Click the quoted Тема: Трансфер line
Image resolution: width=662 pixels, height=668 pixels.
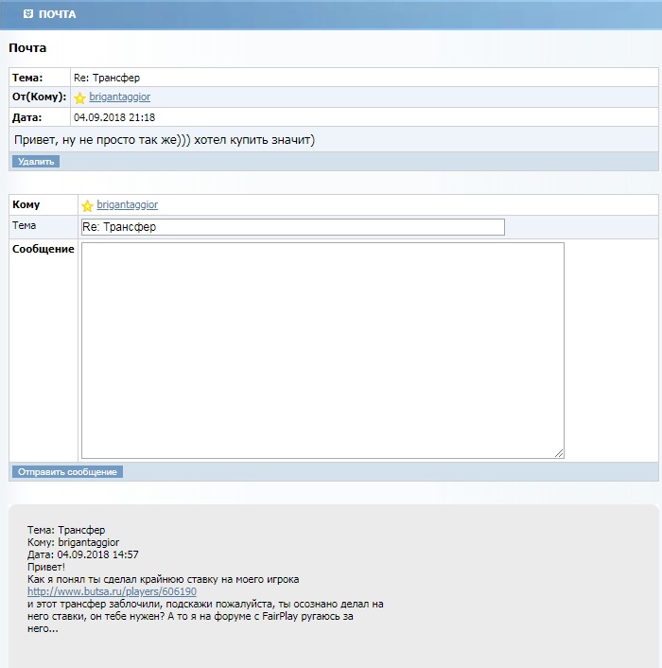click(x=66, y=530)
